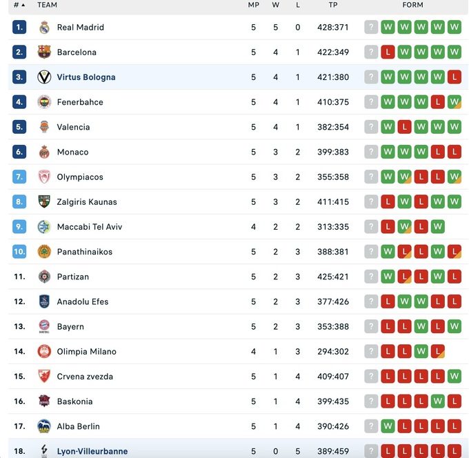469x458 pixels.
Task: Open the Lyon-Villeurbanne team link
Action: pyautogui.click(x=92, y=451)
